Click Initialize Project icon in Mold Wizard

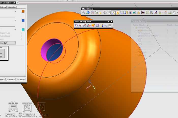click(x=84, y=13)
